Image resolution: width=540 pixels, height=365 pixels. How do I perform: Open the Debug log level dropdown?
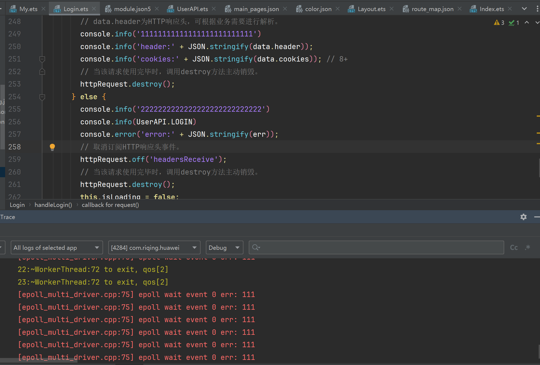click(224, 248)
